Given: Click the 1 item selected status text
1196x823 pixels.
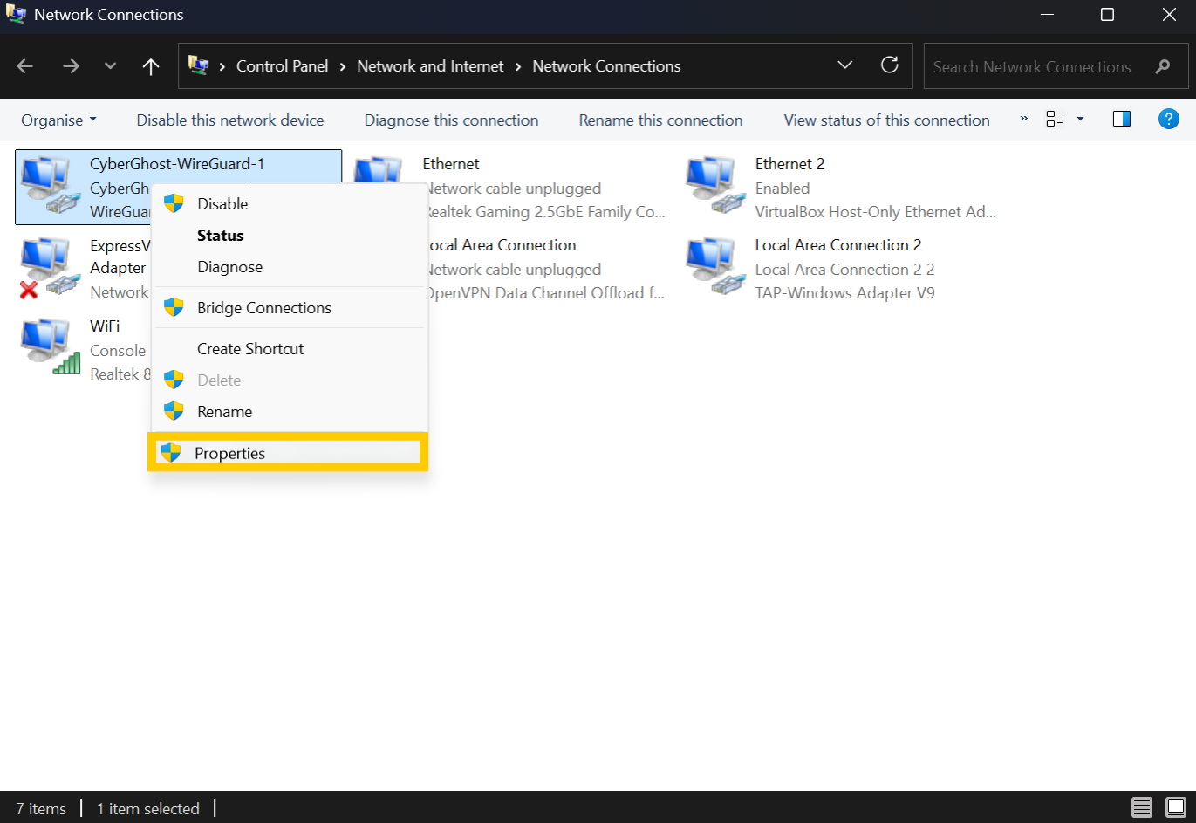Looking at the screenshot, I should coord(147,809).
